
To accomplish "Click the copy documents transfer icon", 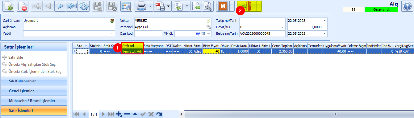I will [178, 6].
